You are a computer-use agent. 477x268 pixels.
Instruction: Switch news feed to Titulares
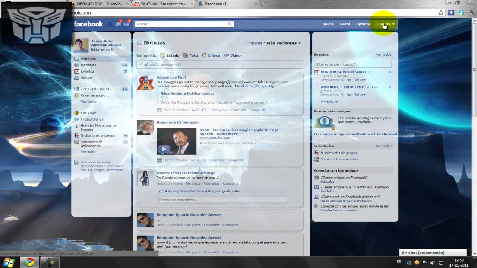(x=254, y=43)
